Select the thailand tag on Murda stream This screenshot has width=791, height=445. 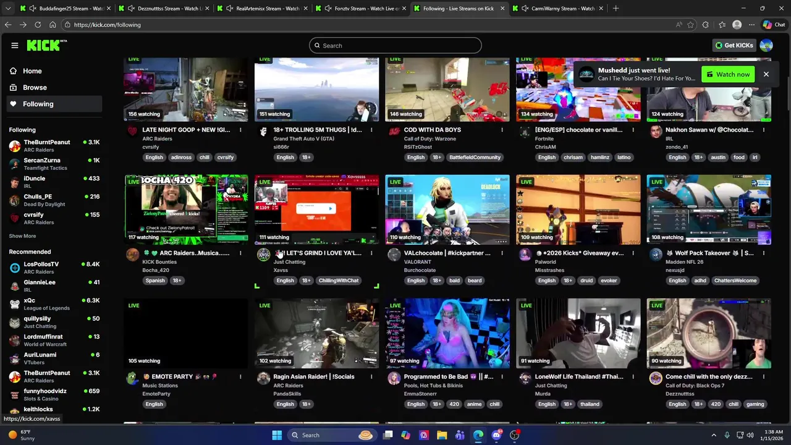590,404
